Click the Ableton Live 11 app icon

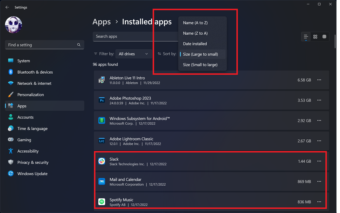pyautogui.click(x=102, y=80)
